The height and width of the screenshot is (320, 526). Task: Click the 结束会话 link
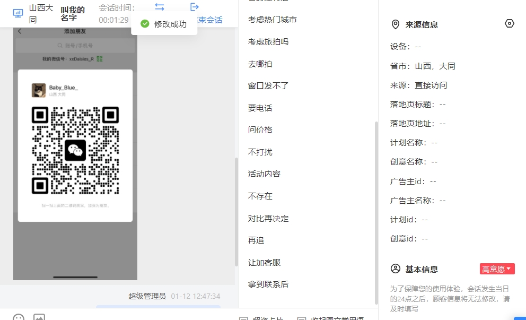(209, 20)
